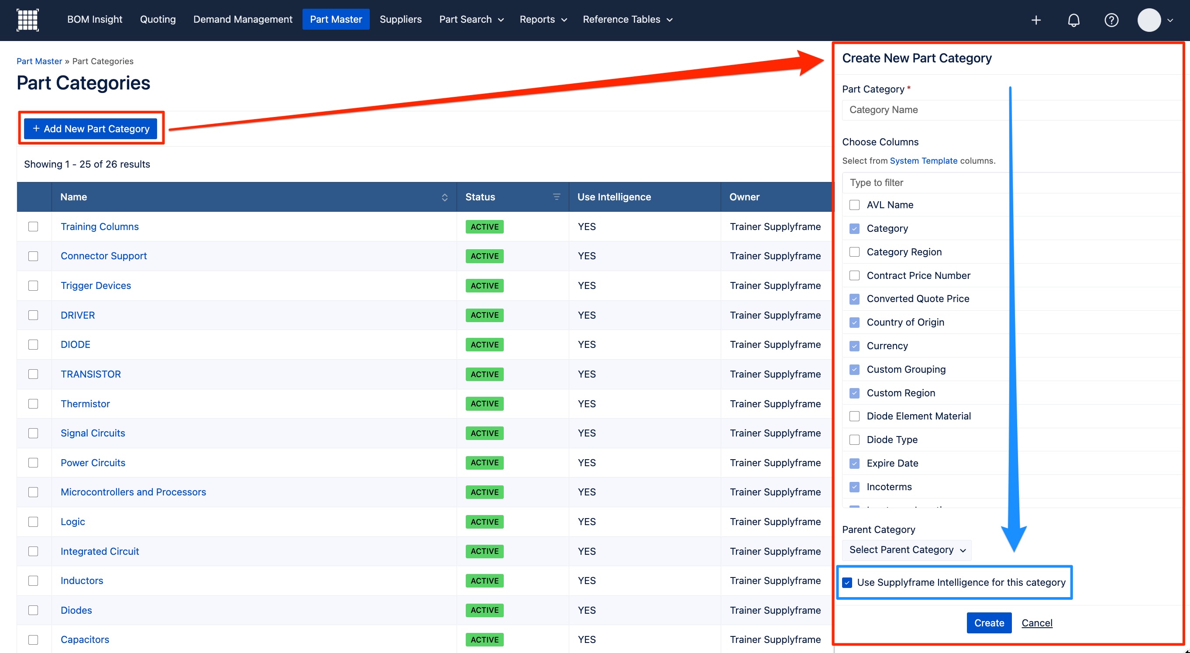This screenshot has width=1190, height=653.
Task: Click the Cancel link
Action: 1037,623
